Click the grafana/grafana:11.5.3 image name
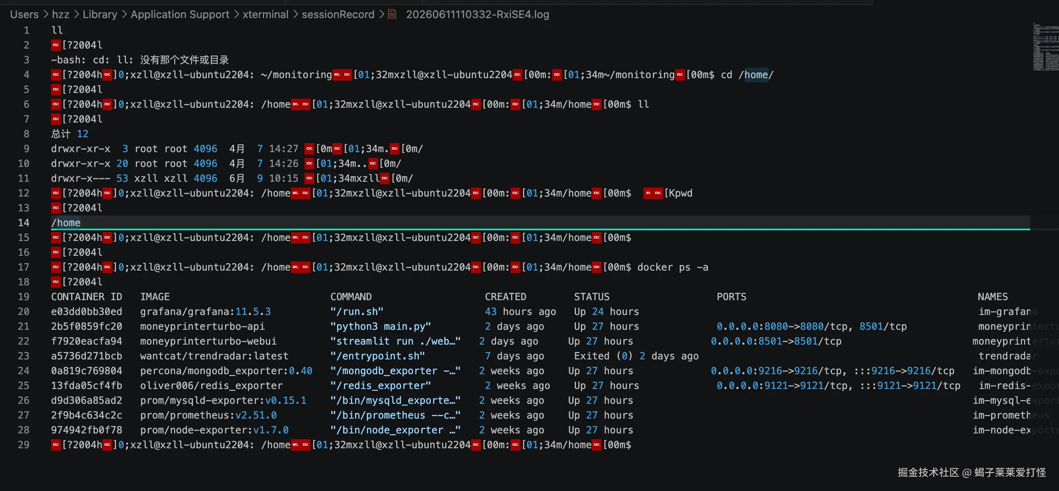This screenshot has height=491, width=1059. tap(206, 312)
